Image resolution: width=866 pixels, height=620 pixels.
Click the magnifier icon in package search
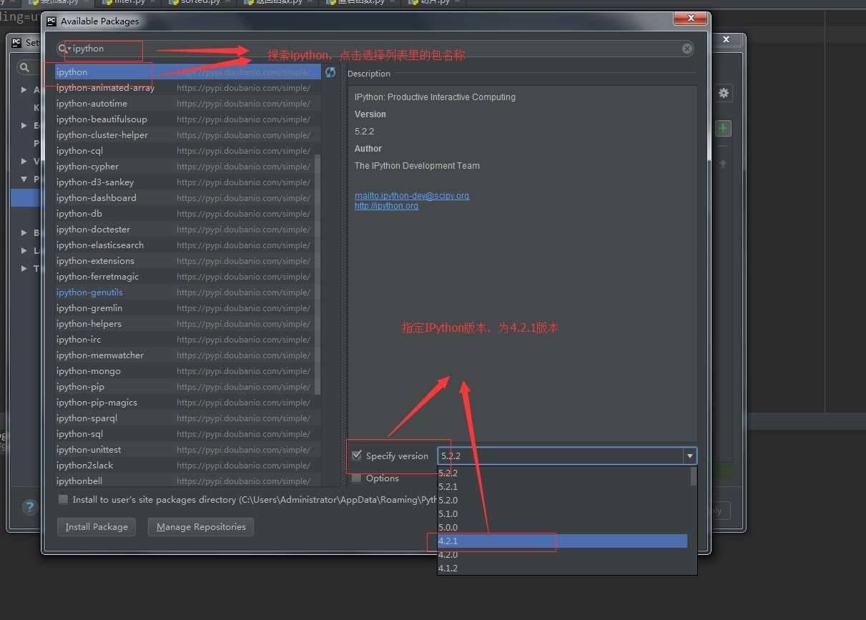point(64,49)
